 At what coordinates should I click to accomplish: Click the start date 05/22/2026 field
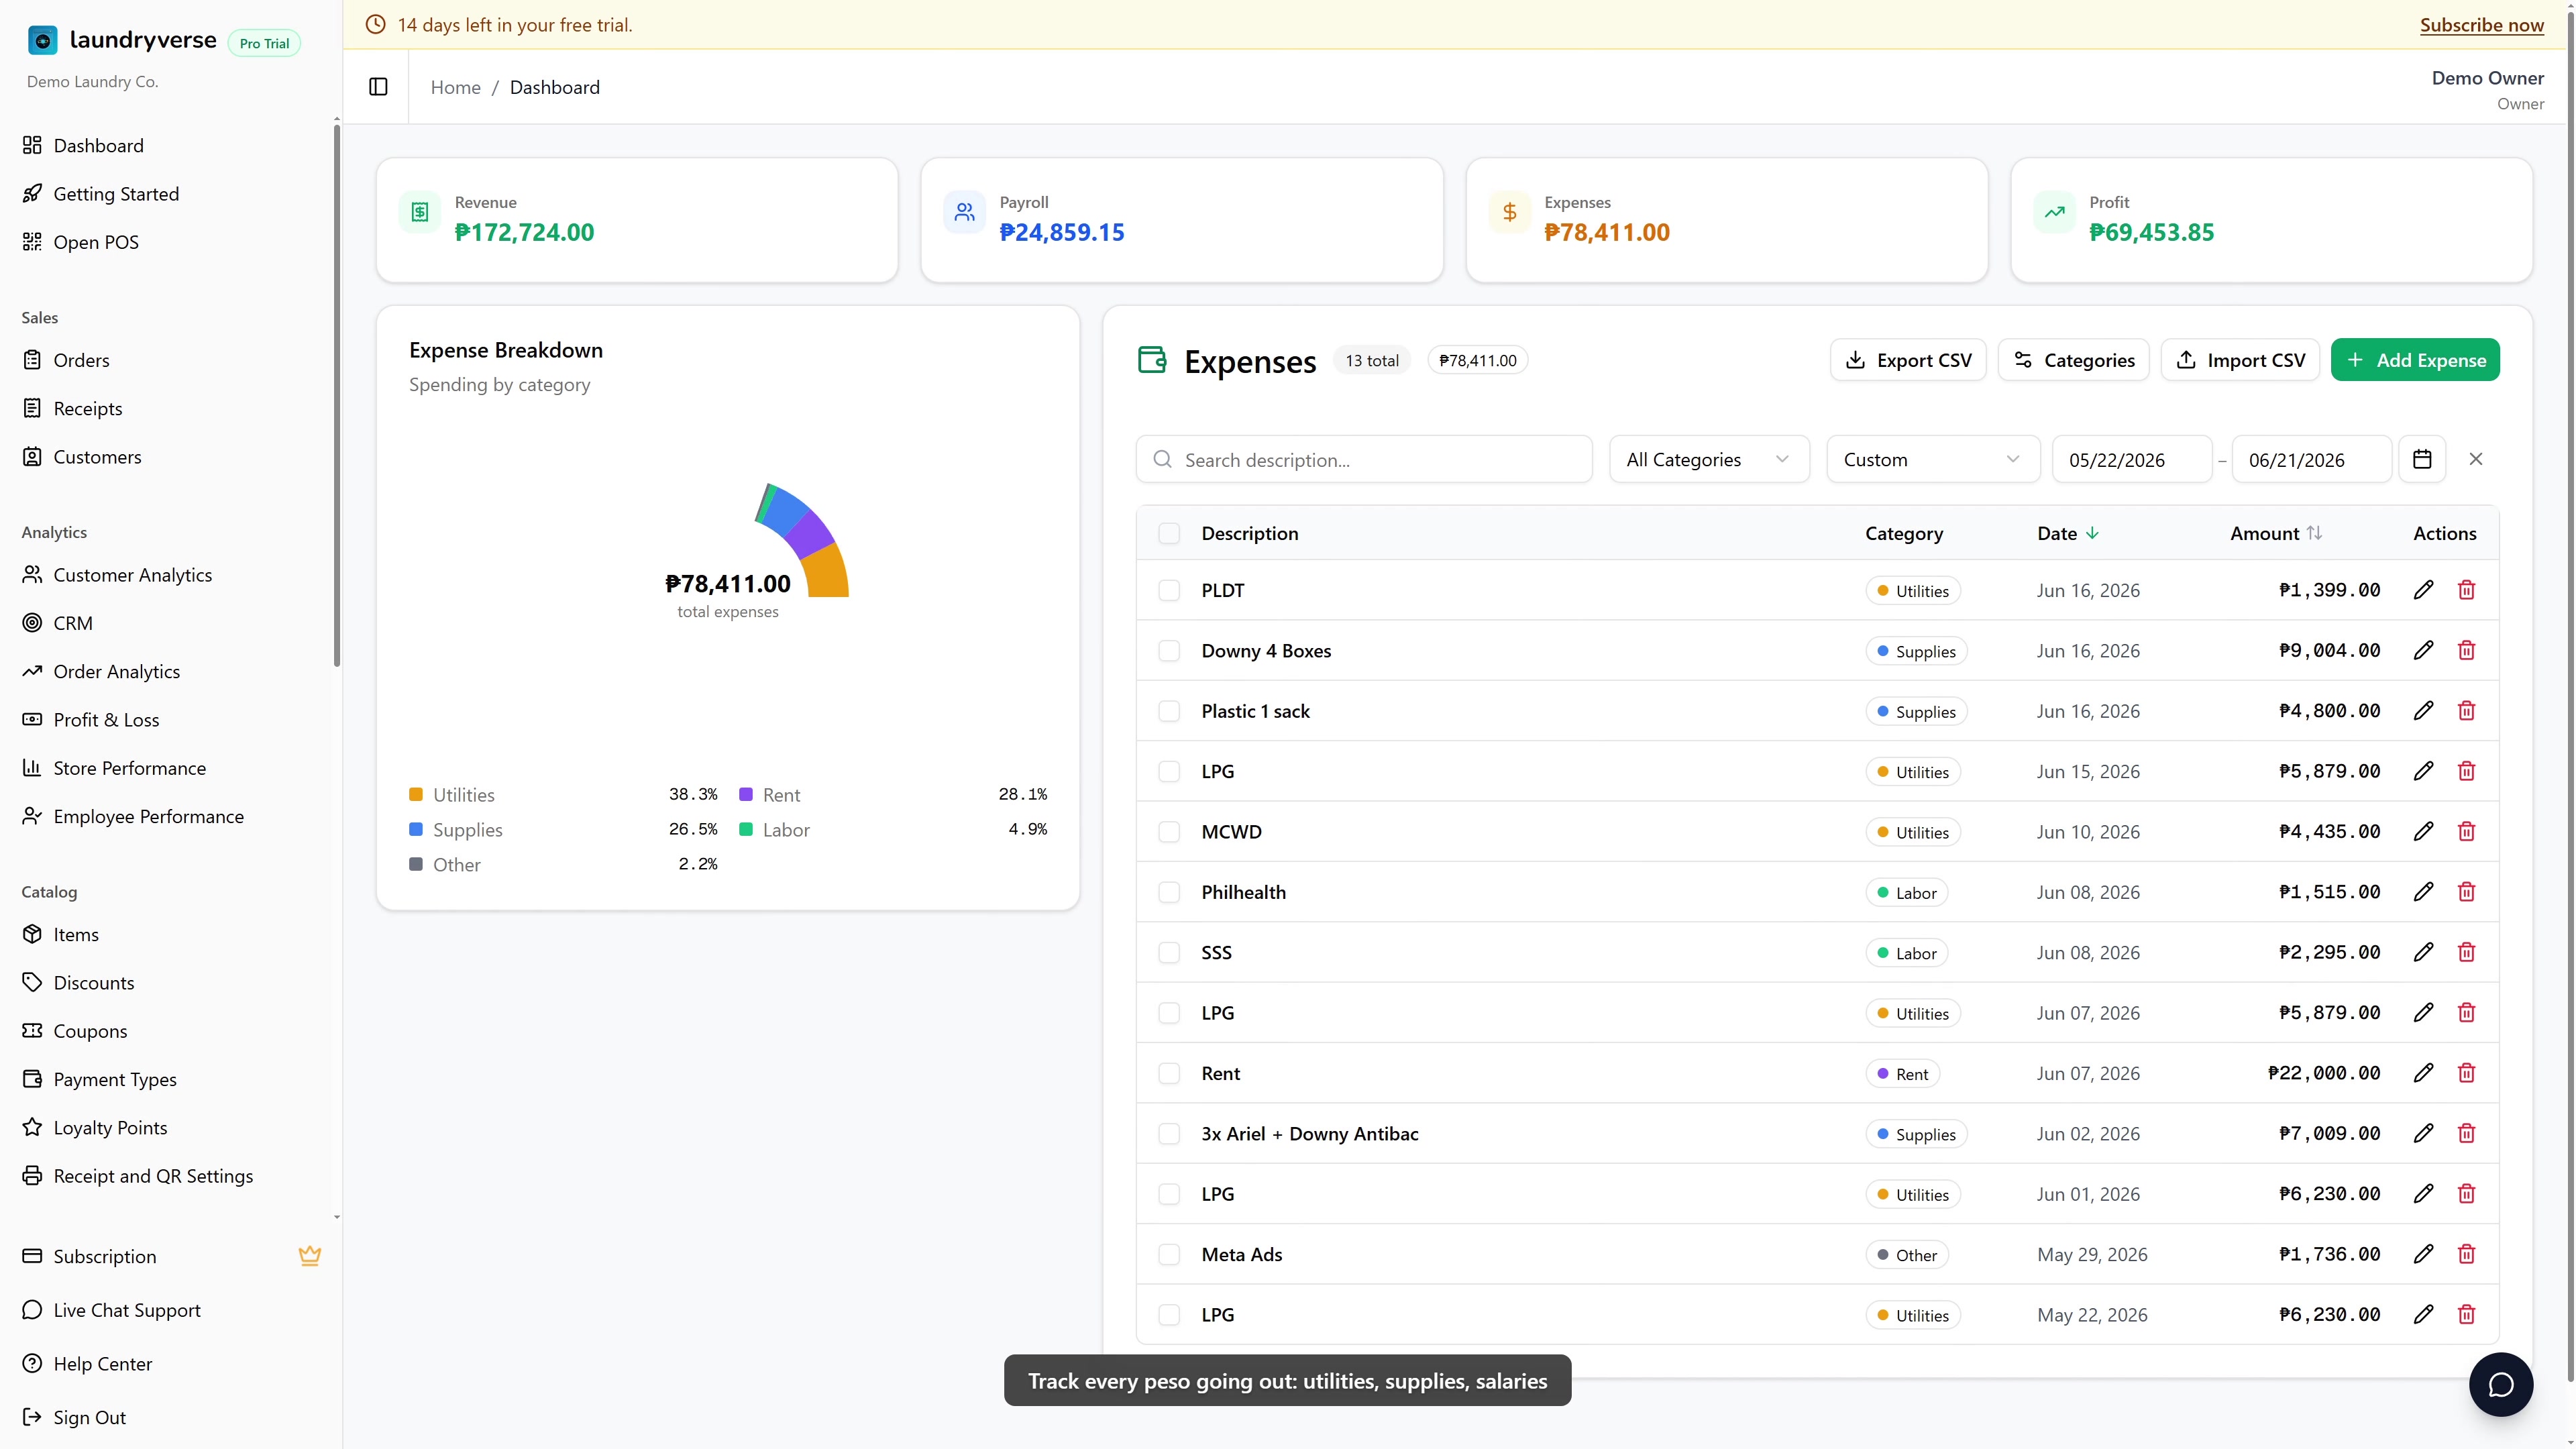(2131, 459)
